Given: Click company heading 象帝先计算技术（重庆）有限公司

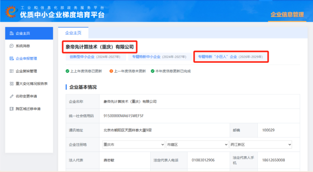Looking at the screenshot, I should 100,47.
